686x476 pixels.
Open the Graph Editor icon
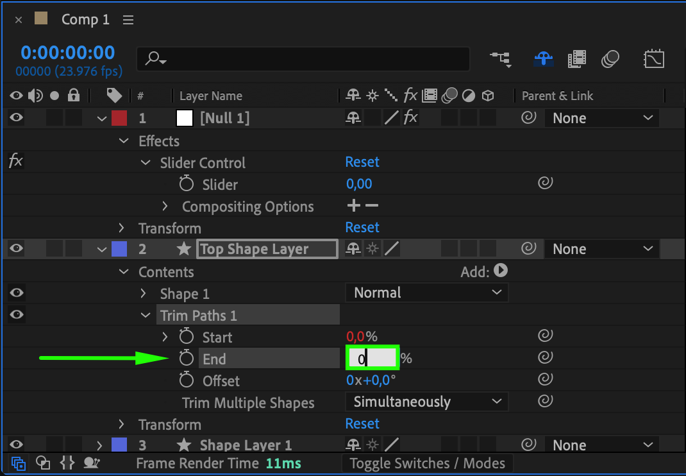click(x=653, y=60)
